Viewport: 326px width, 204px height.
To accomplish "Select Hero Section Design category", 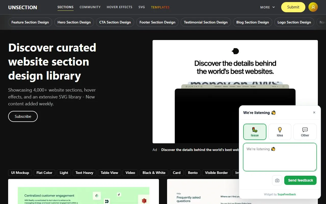I will [x=74, y=22].
